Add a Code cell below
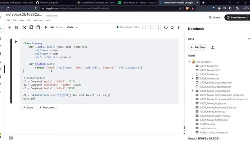250x141 pixels. (28, 107)
